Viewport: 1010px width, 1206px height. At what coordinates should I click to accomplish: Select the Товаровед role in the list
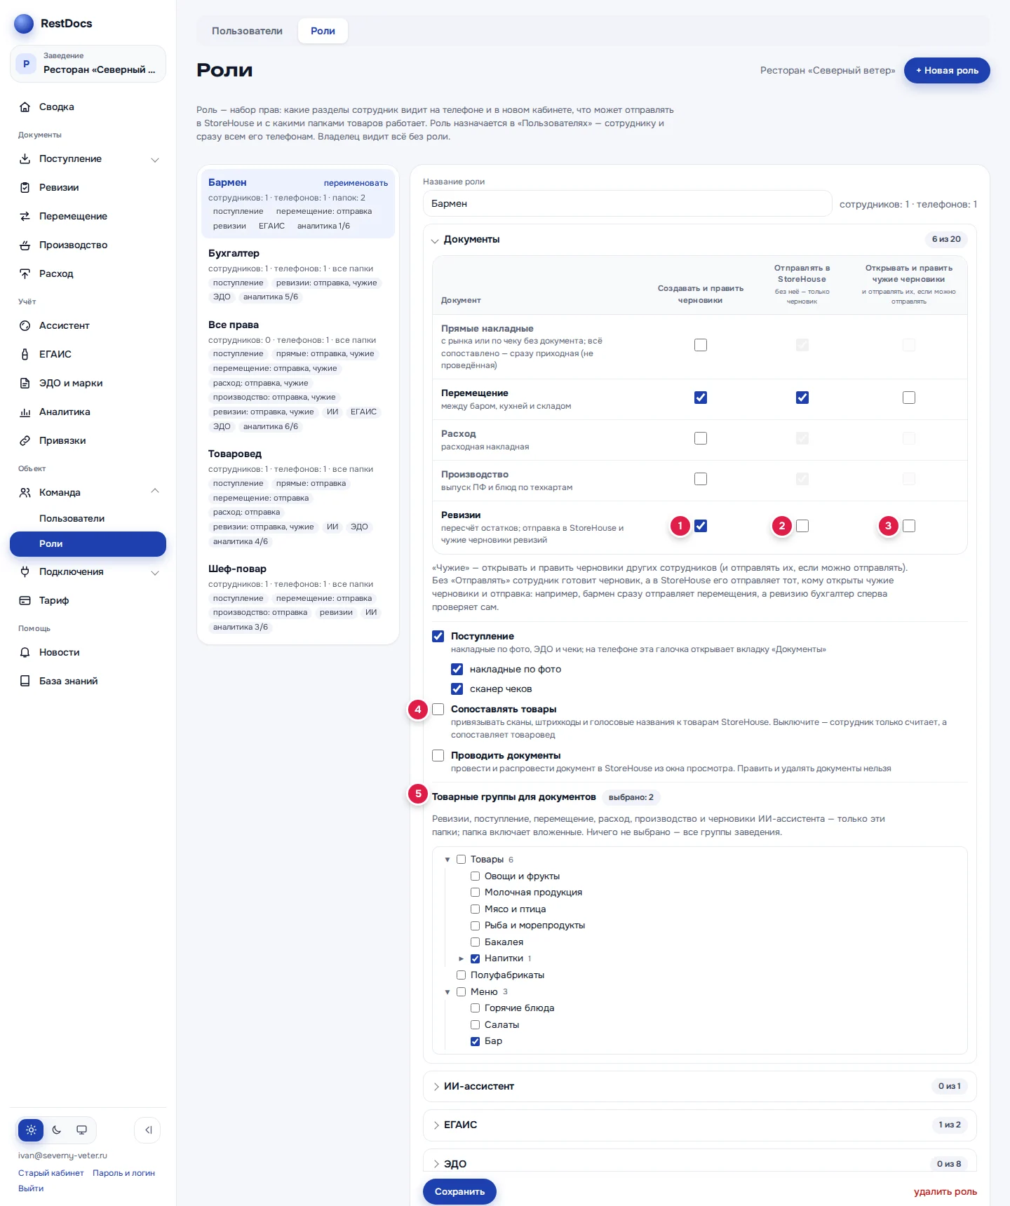(298, 497)
